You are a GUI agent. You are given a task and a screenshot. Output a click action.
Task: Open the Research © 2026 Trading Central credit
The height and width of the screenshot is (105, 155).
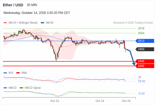click(133, 23)
